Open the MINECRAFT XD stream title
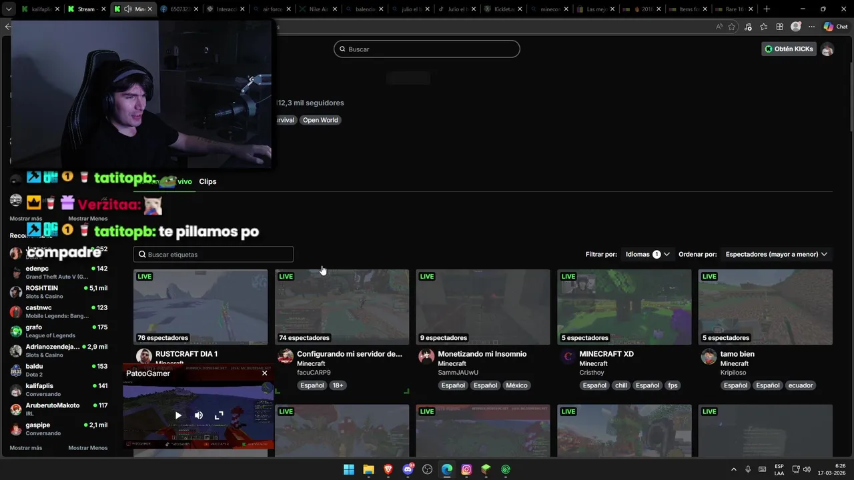Image resolution: width=854 pixels, height=480 pixels. (606, 354)
